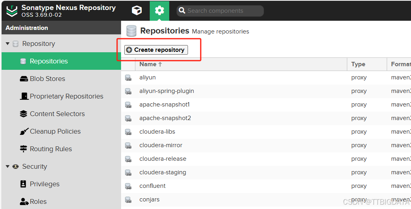Open the cloudera-staging repository row

click(266, 172)
